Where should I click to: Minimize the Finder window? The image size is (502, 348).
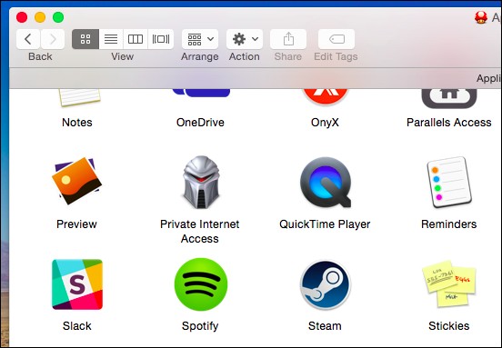coord(40,17)
